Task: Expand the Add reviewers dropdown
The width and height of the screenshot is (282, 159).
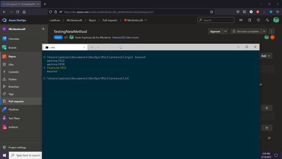Action: [x=266, y=56]
